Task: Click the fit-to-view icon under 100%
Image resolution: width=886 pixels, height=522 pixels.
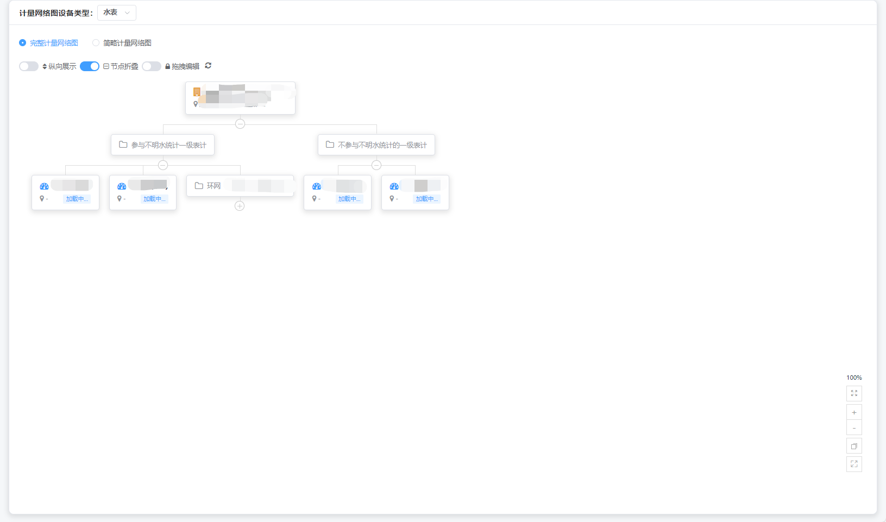Action: pos(854,393)
